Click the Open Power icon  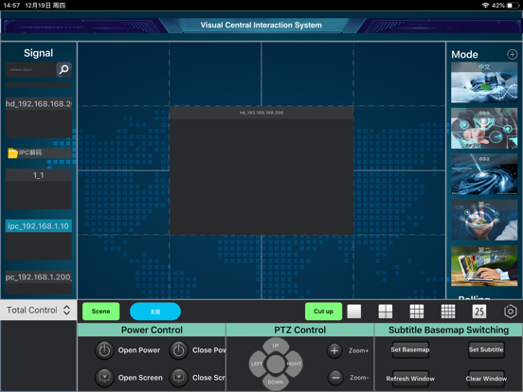coord(104,350)
